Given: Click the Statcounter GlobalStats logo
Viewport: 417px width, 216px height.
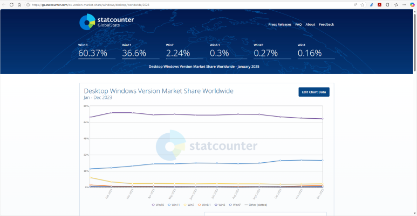Looking at the screenshot, I should [x=107, y=22].
